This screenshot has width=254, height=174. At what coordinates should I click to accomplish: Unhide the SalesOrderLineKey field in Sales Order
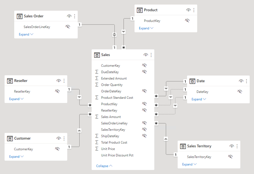tap(68, 27)
